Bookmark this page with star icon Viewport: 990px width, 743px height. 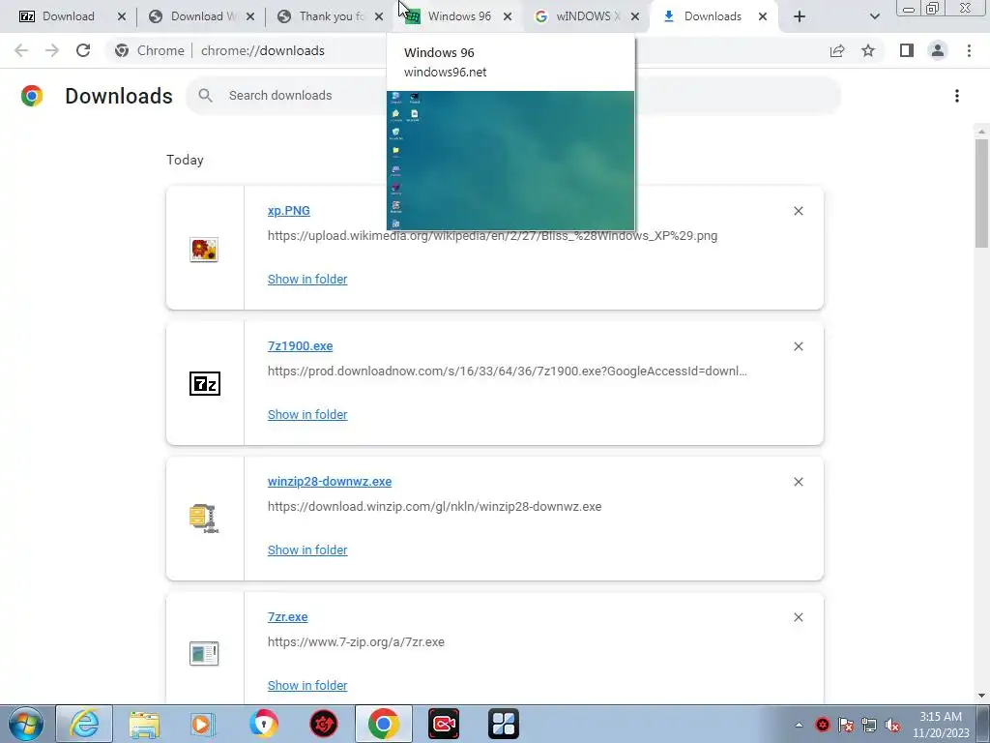point(868,50)
